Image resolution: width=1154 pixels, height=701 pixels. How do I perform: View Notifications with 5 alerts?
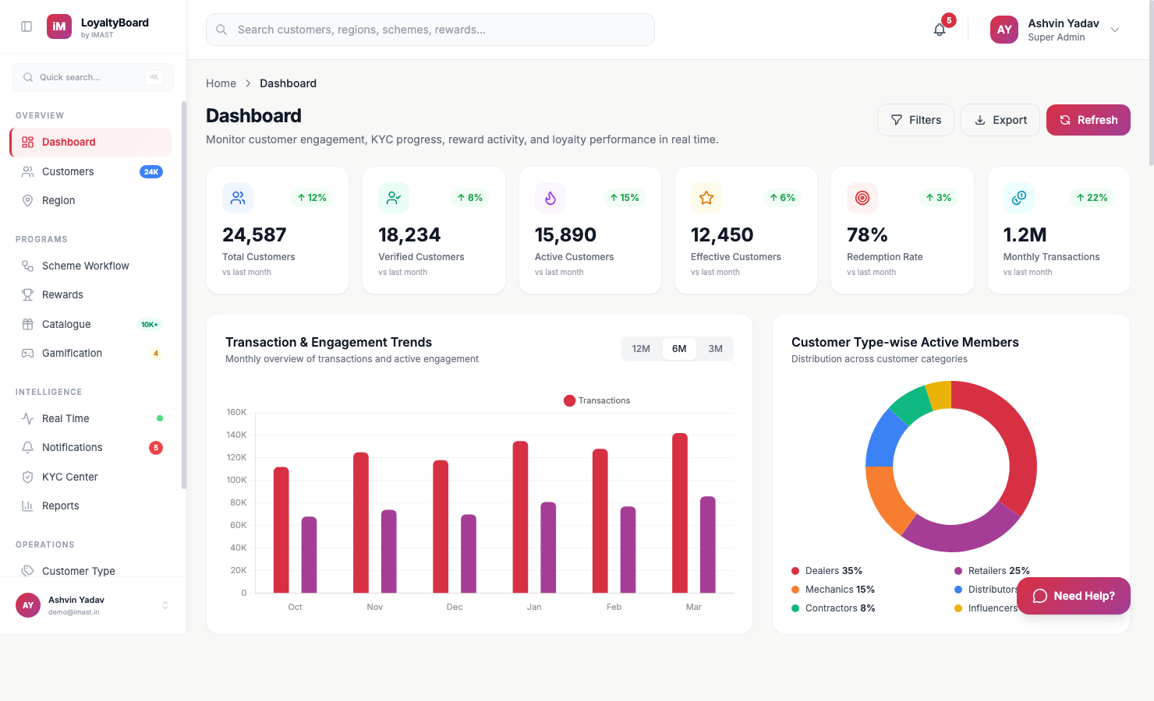click(73, 447)
